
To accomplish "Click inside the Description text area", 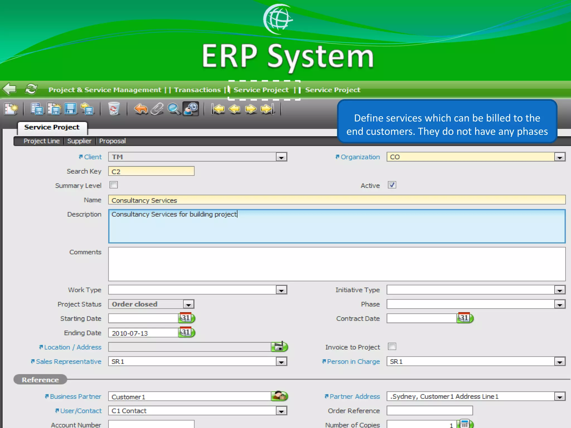I will [x=337, y=226].
